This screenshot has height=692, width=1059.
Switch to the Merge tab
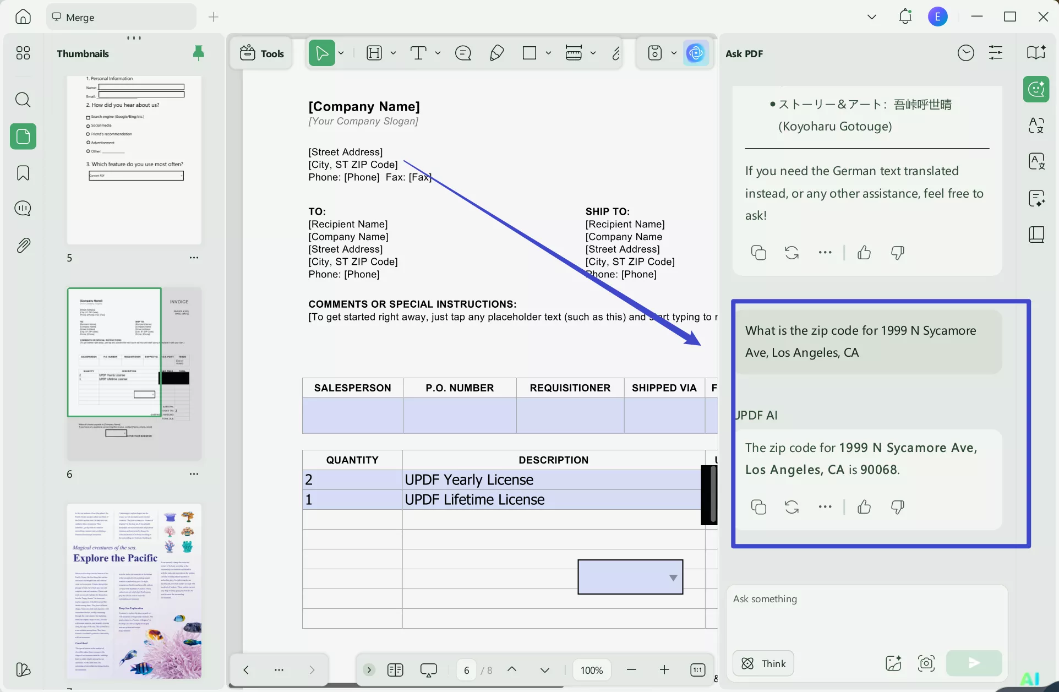80,17
